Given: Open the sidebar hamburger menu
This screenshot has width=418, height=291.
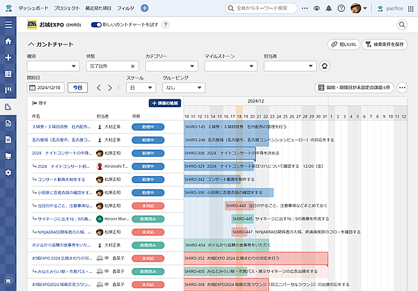Looking at the screenshot, I should click(x=8, y=25).
